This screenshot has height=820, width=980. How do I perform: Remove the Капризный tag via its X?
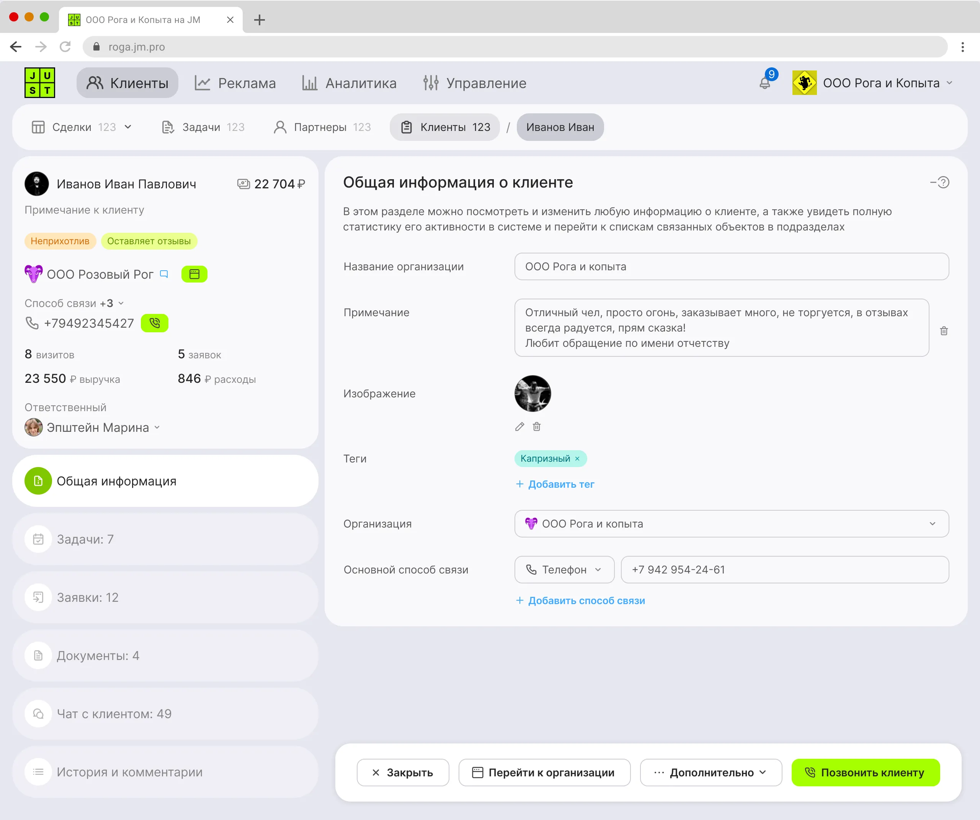tap(578, 458)
